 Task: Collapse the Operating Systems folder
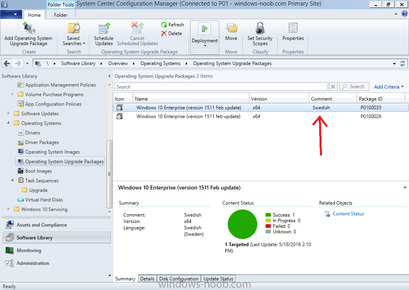coord(8,122)
